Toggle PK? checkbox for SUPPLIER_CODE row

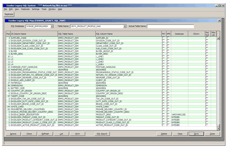163,38
